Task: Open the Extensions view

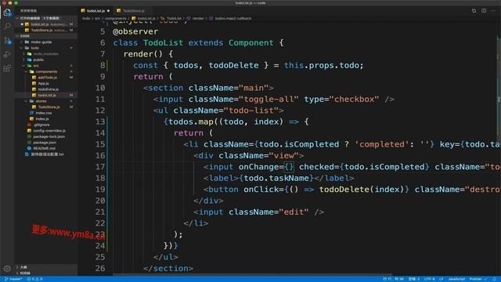Action: pos(7,68)
